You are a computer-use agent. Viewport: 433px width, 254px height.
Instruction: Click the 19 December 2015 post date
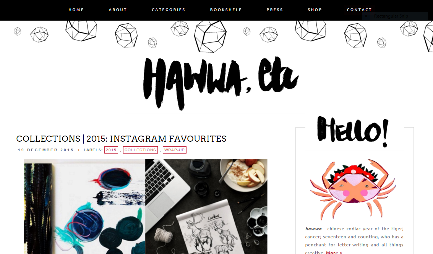[46, 150]
